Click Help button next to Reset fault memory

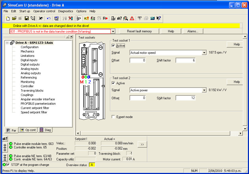coord(171,31)
